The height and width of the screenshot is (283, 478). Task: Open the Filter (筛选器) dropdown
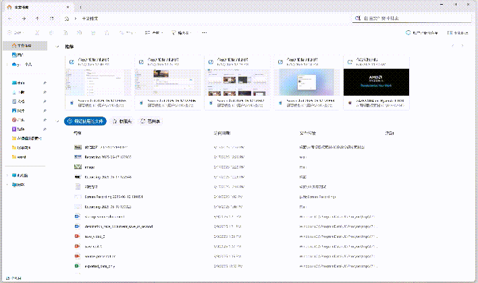click(182, 32)
